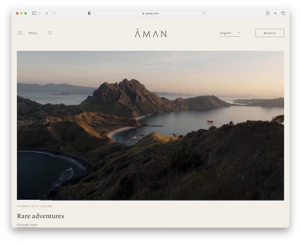Click the Discover more link
Screen dimensions: 301x243
(x=27, y=225)
